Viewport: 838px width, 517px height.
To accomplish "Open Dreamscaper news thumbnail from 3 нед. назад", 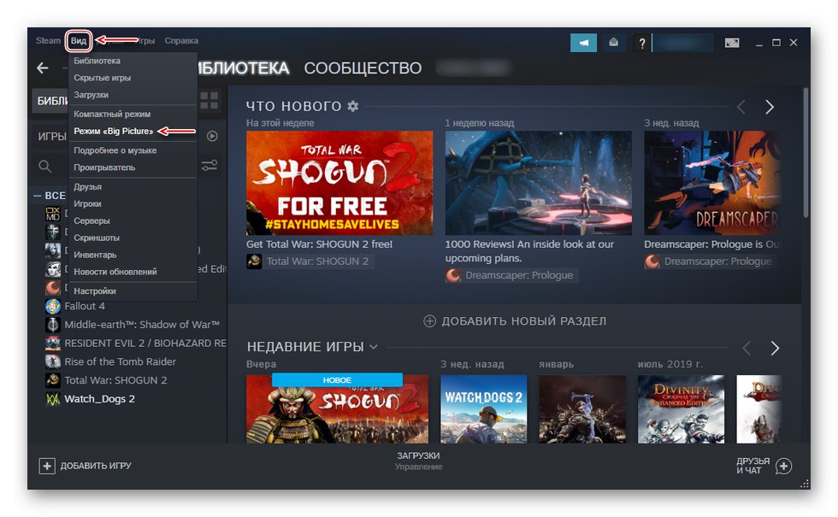I will click(711, 183).
